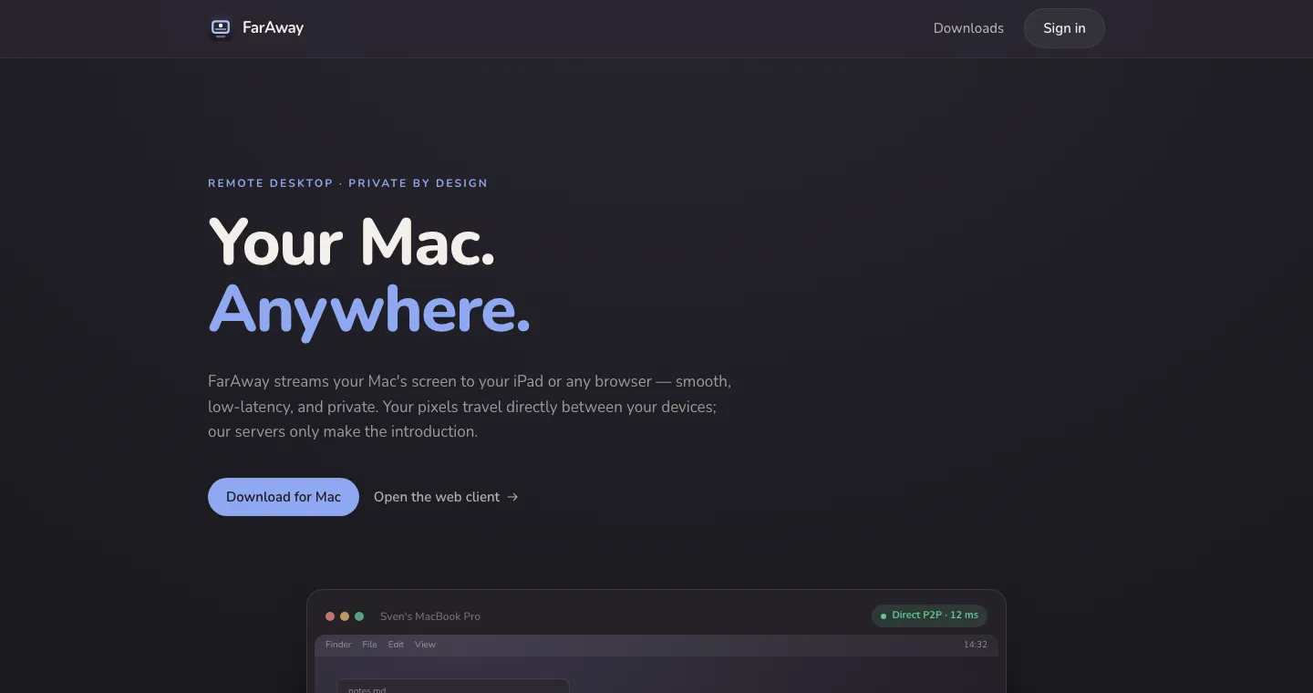1313x693 pixels.
Task: Click the 14:32 clock in the preview
Action: [x=976, y=645]
